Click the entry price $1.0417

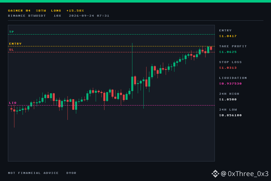(228, 36)
